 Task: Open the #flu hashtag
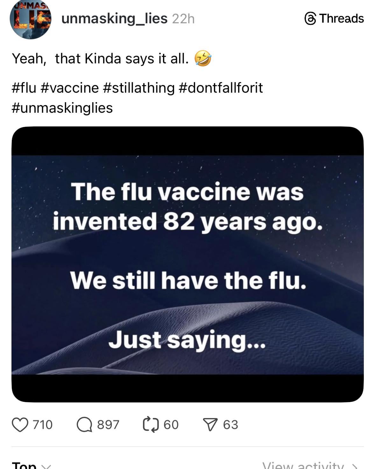[x=24, y=88]
